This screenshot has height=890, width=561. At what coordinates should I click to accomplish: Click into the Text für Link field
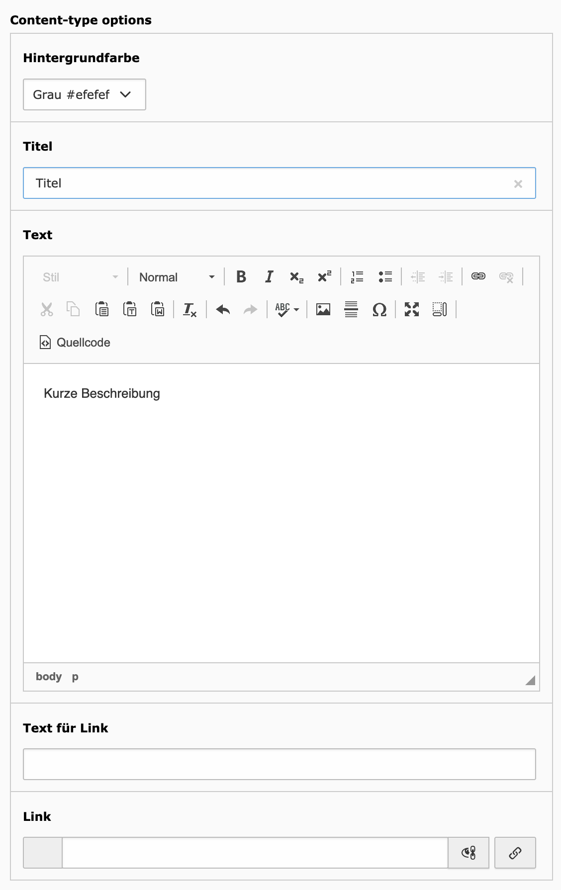pos(279,764)
